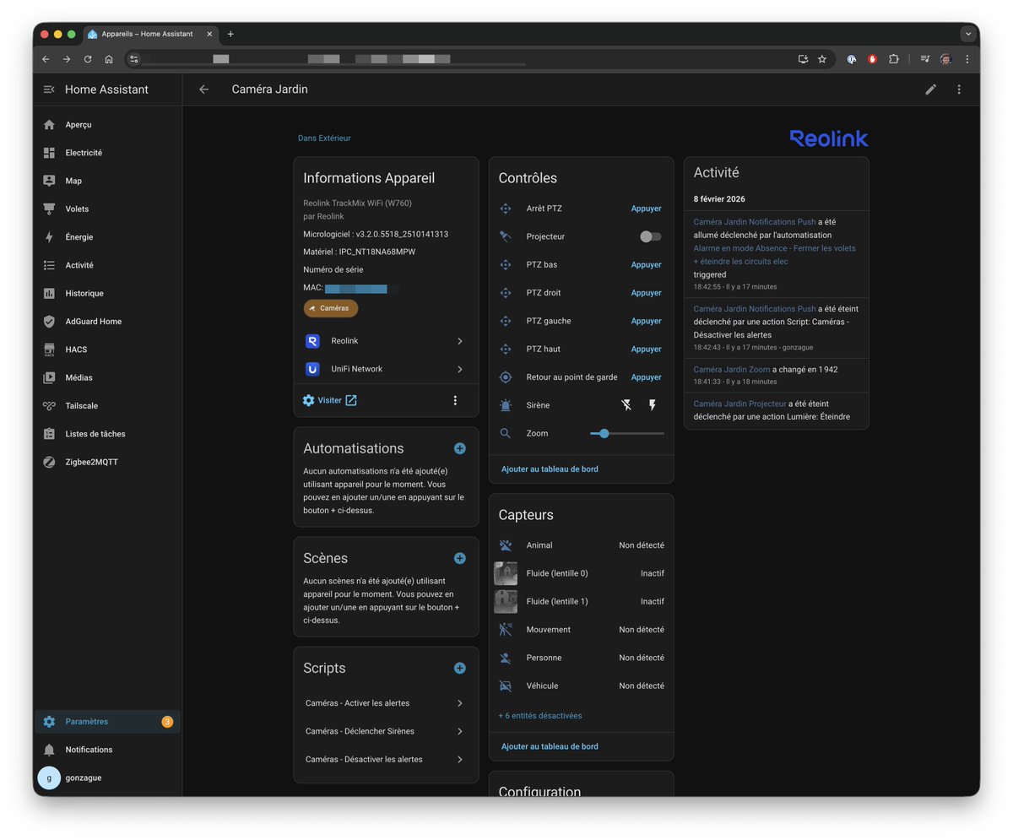The width and height of the screenshot is (1013, 840).
Task: Click the UniFi Network integration icon
Action: point(313,369)
